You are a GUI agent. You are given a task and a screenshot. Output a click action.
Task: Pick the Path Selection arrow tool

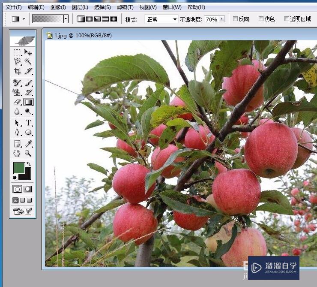coord(17,123)
